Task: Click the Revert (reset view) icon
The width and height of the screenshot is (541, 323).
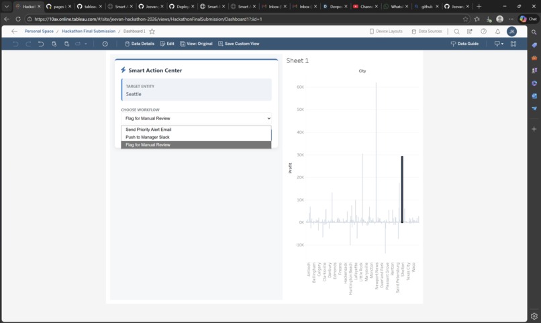Action: pyautogui.click(x=41, y=44)
